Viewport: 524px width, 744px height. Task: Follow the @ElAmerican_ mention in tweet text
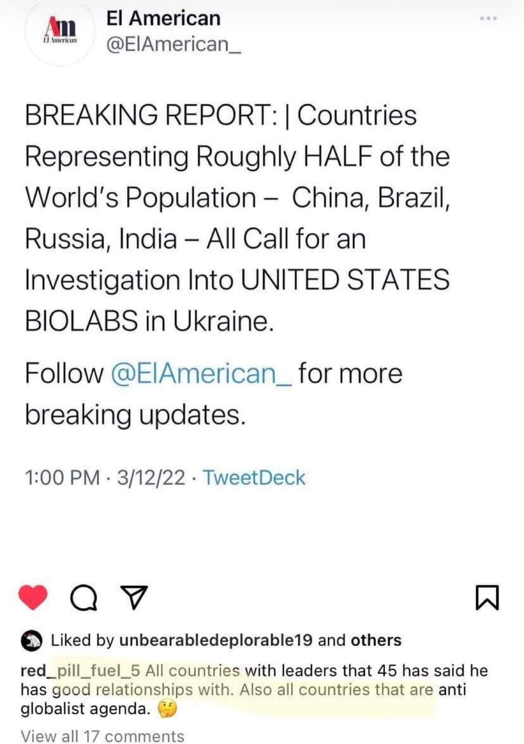click(x=201, y=374)
